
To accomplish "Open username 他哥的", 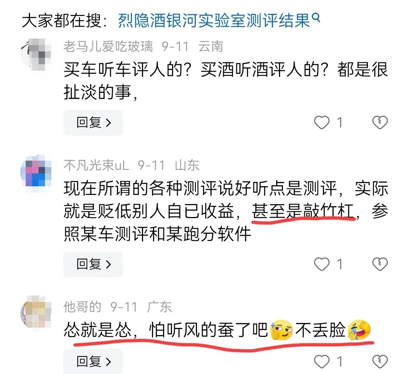I will pos(82,307).
